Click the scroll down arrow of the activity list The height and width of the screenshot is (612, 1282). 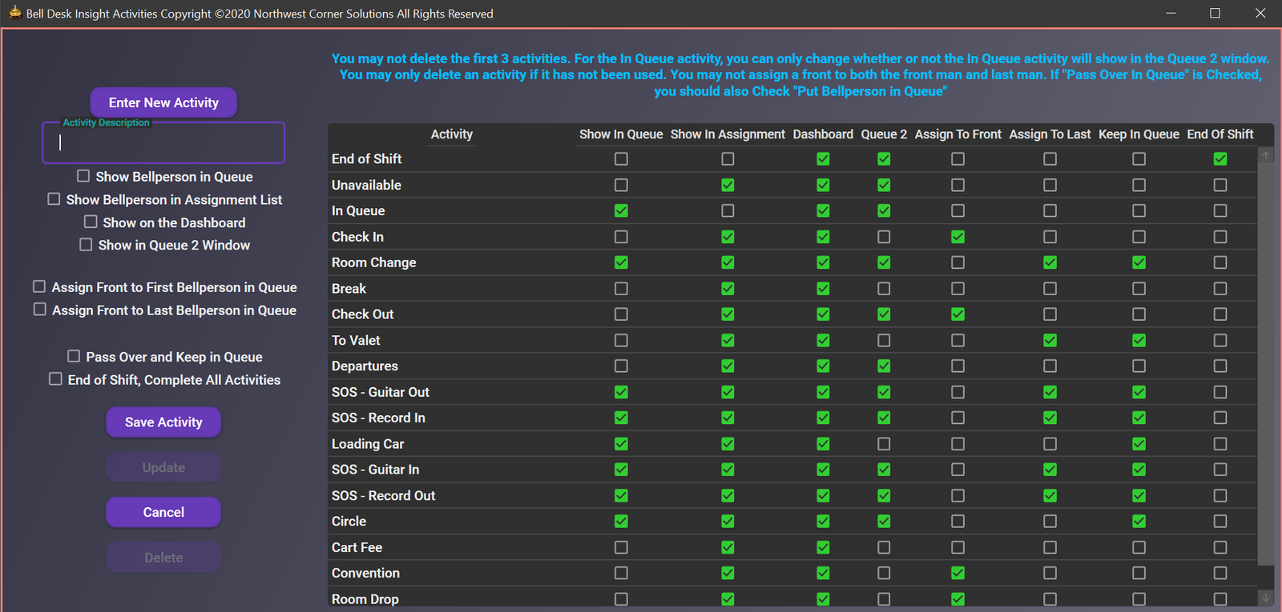[1266, 598]
